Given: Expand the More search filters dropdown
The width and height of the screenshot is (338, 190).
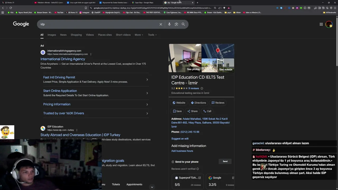Looking at the screenshot, I should [139, 35].
